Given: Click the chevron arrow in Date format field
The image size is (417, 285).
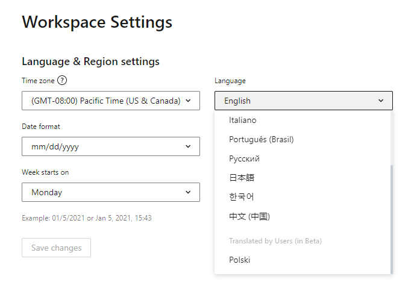Looking at the screenshot, I should point(189,146).
